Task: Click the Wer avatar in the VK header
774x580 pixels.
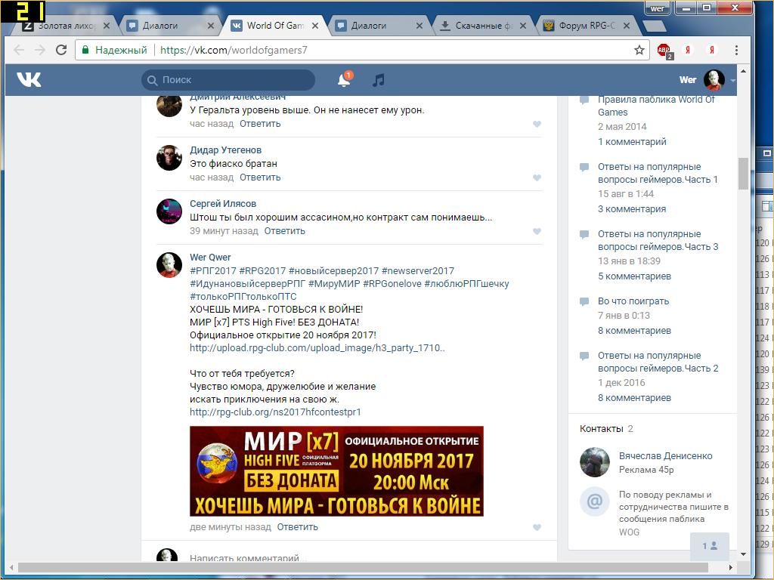Action: point(714,80)
